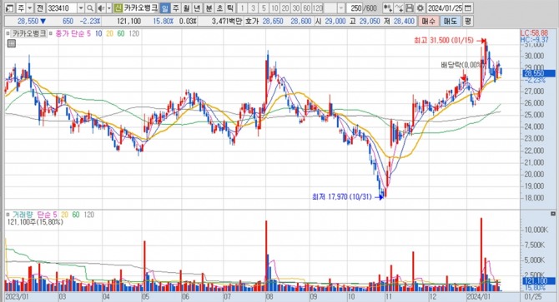Toggle the 거래량 volume indicator marker
Viewport: 559px width, 302px height.
pos(8,215)
